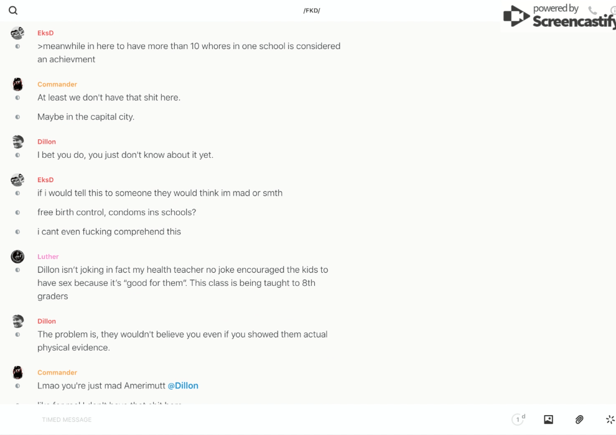Open Luther's username

pyautogui.click(x=48, y=257)
